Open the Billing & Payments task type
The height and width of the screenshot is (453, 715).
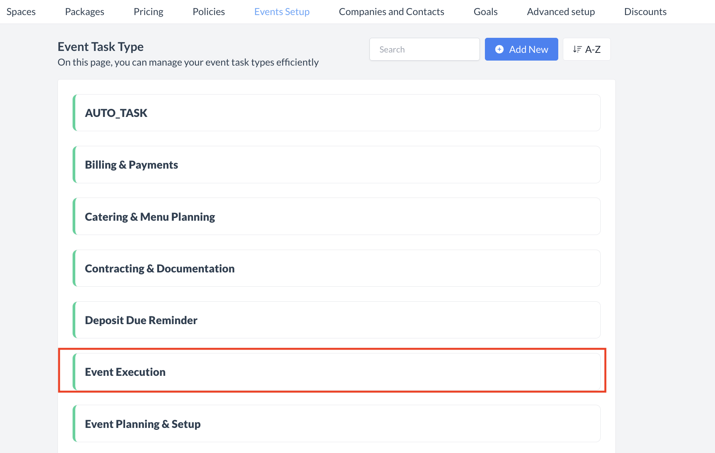337,165
